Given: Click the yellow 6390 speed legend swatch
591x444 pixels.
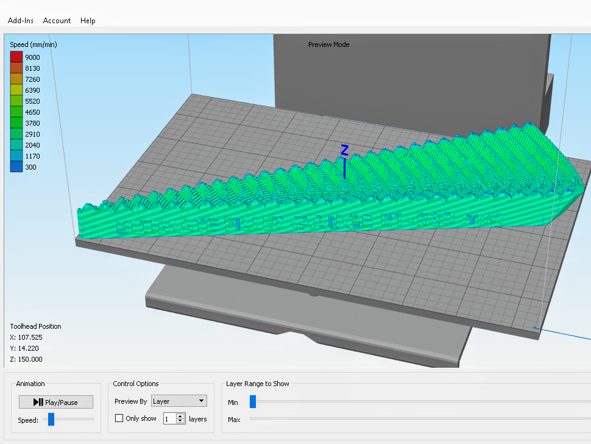Looking at the screenshot, I should (x=16, y=90).
